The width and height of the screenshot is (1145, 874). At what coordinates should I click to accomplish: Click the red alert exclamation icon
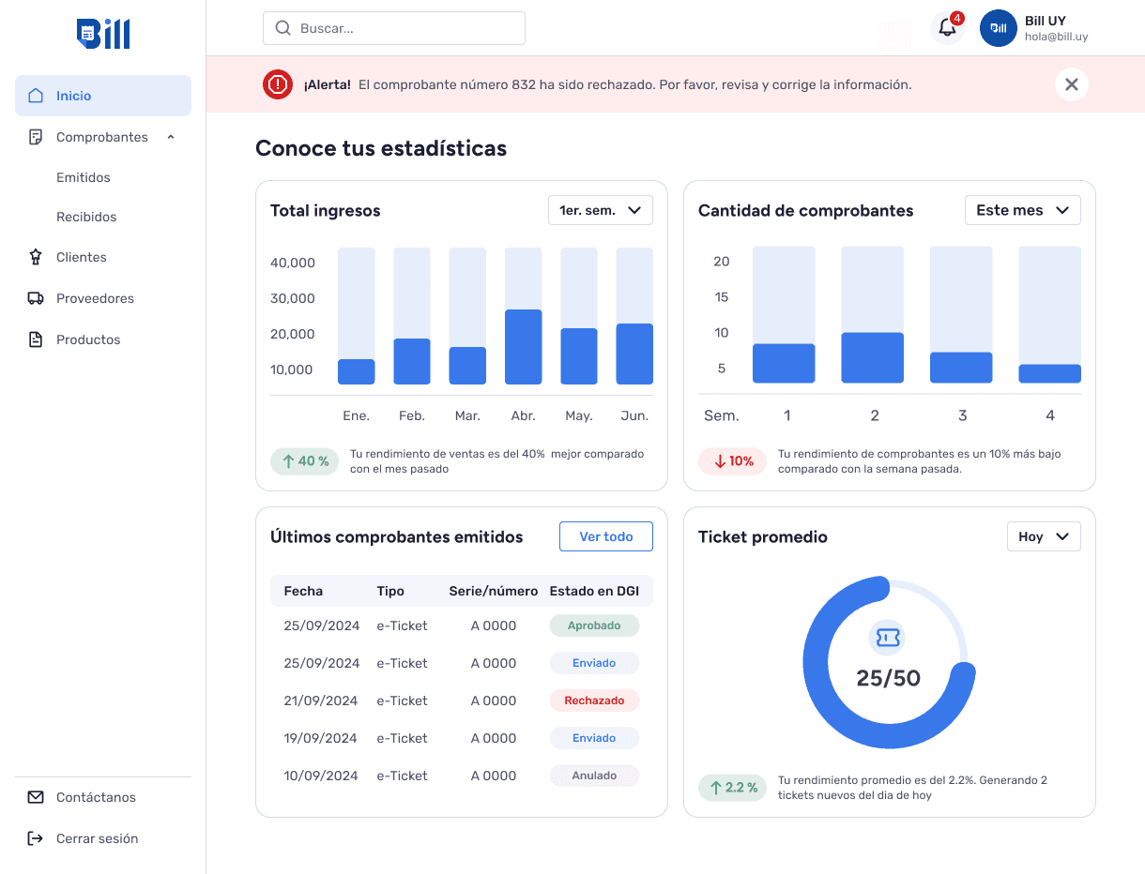coord(278,84)
